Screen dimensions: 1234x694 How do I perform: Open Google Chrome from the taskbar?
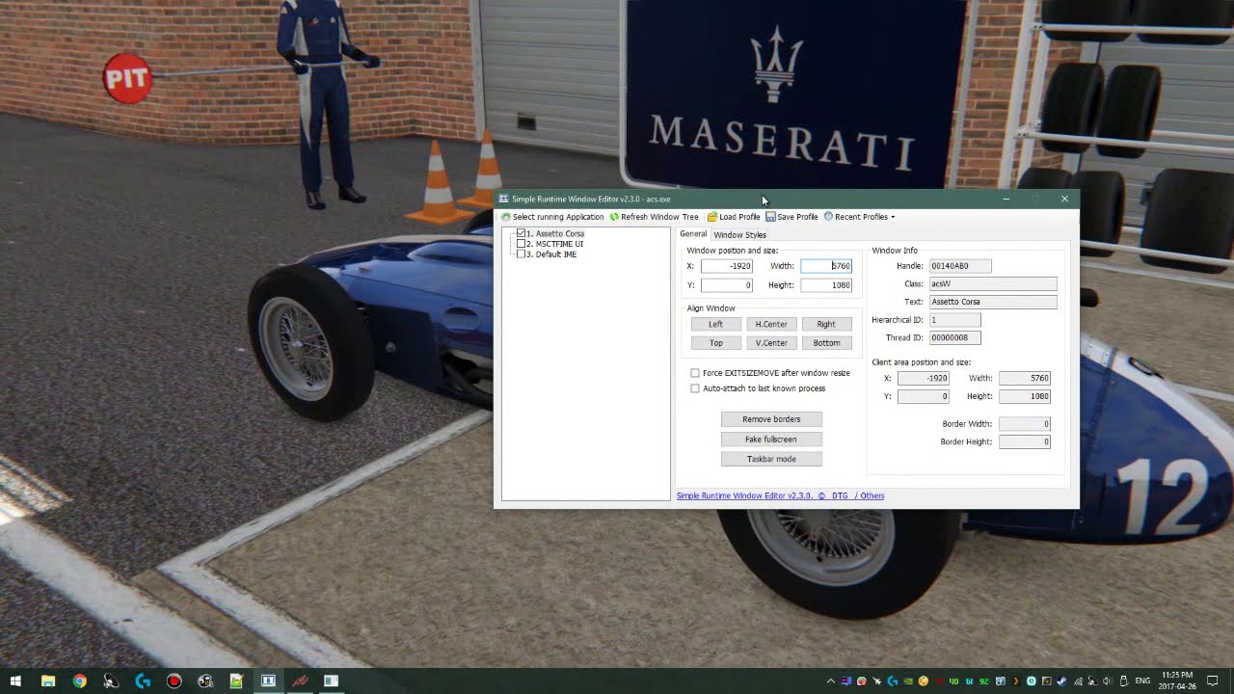point(79,681)
